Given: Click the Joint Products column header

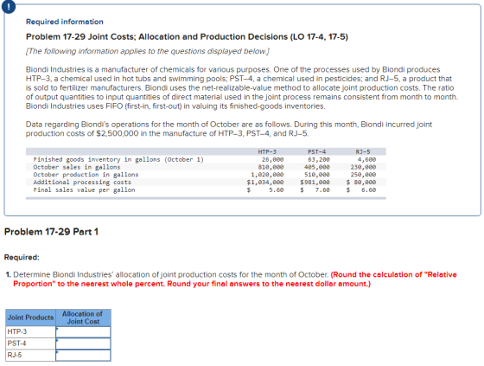Looking at the screenshot, I should [30, 318].
